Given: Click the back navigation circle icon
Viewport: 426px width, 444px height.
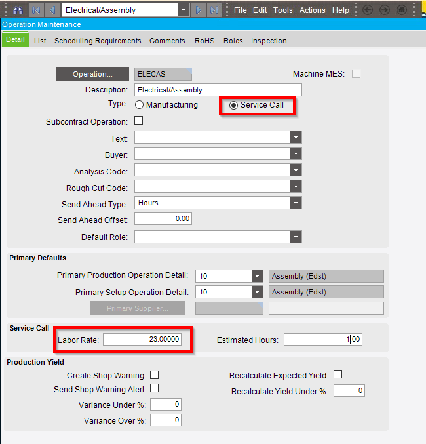Looking at the screenshot, I should (x=368, y=10).
